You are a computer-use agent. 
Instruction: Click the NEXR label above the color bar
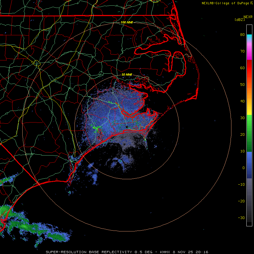click(x=248, y=17)
